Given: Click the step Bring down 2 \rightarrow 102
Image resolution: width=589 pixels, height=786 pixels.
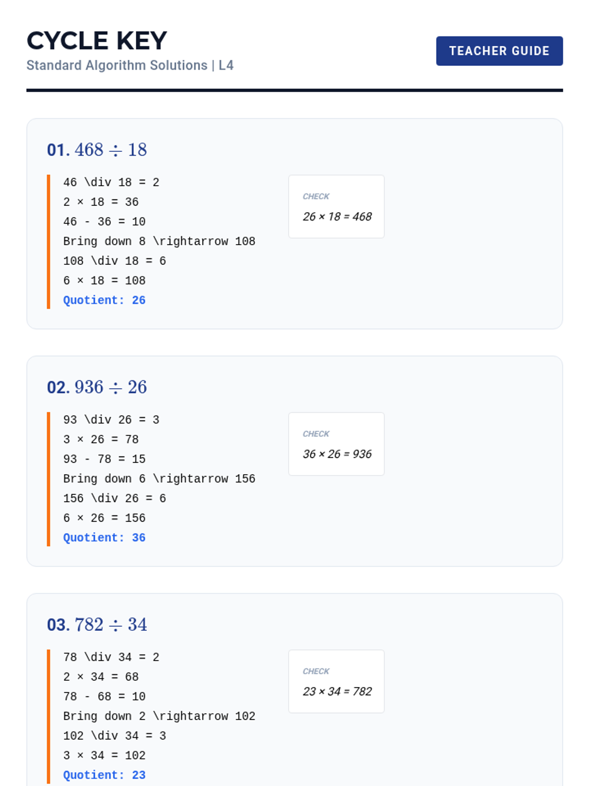Looking at the screenshot, I should 159,716.
